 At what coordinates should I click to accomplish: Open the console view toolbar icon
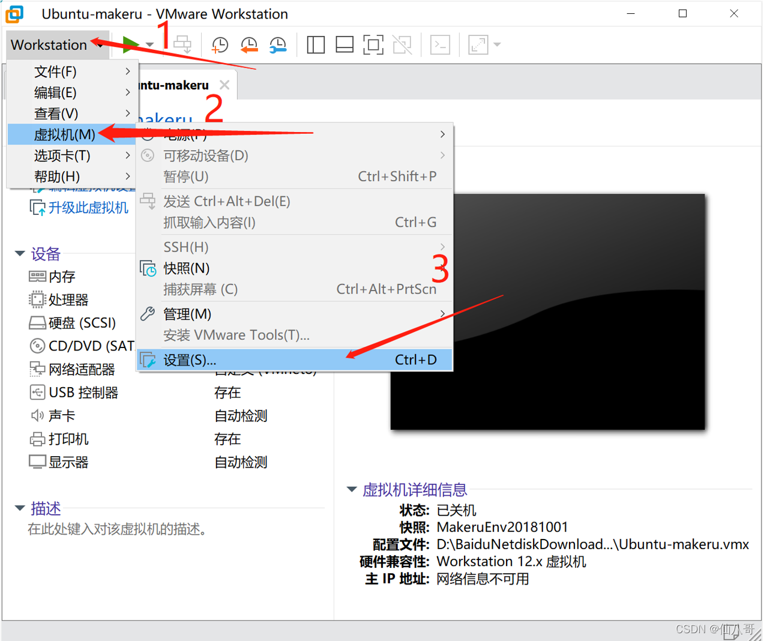click(x=441, y=45)
